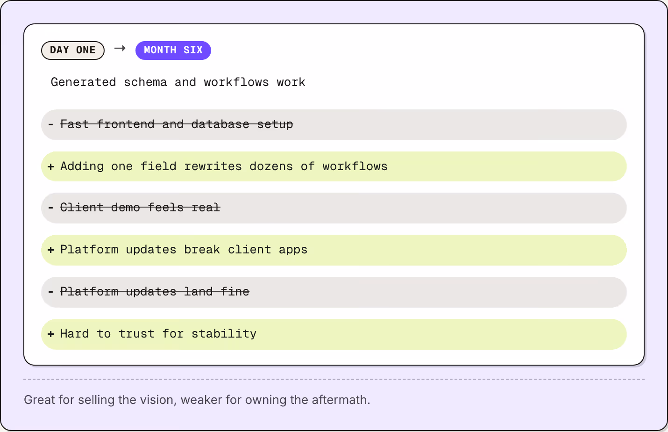The width and height of the screenshot is (668, 432).
Task: Click the row "Hard to trust for stability"
Action: point(334,334)
